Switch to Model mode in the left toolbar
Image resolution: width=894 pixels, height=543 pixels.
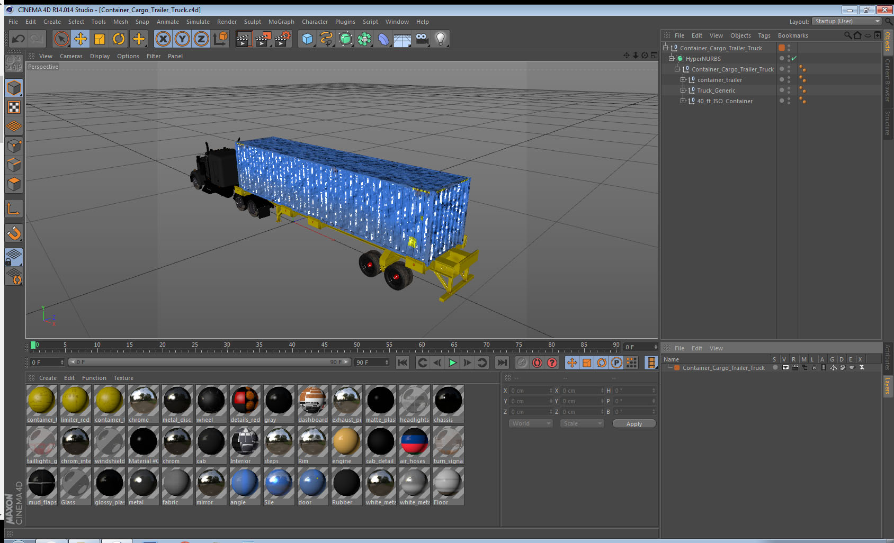coord(14,88)
